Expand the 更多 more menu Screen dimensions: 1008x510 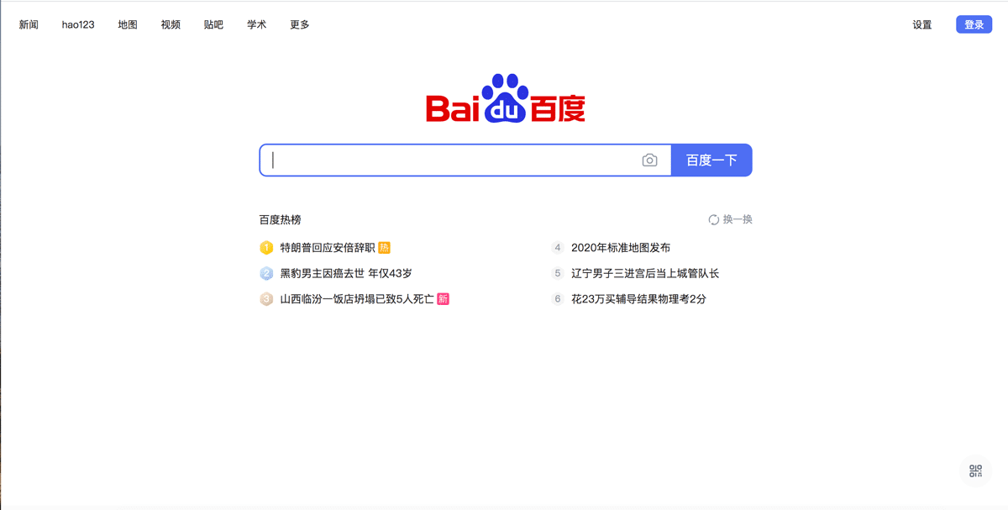299,24
